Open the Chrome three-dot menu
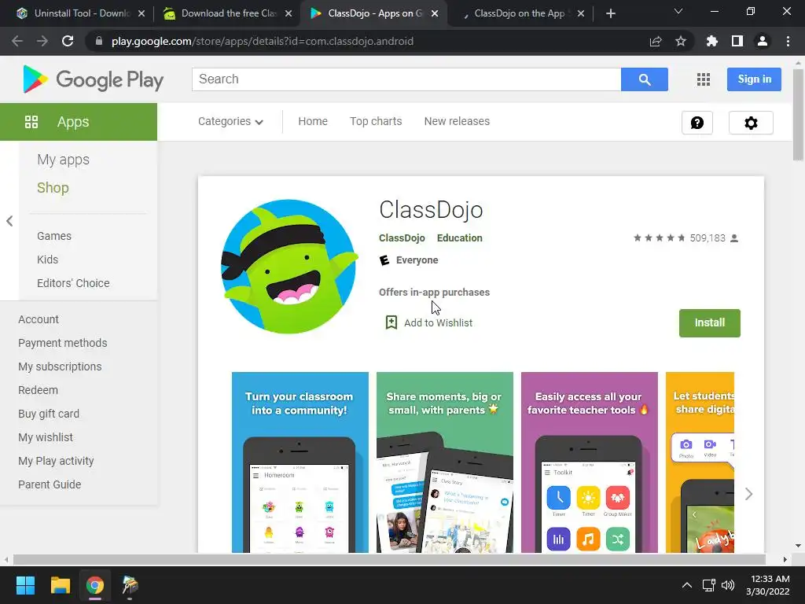 click(x=788, y=41)
